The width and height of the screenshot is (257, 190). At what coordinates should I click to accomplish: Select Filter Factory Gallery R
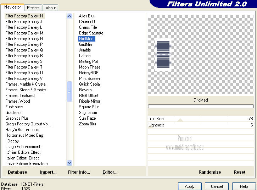click(24, 56)
